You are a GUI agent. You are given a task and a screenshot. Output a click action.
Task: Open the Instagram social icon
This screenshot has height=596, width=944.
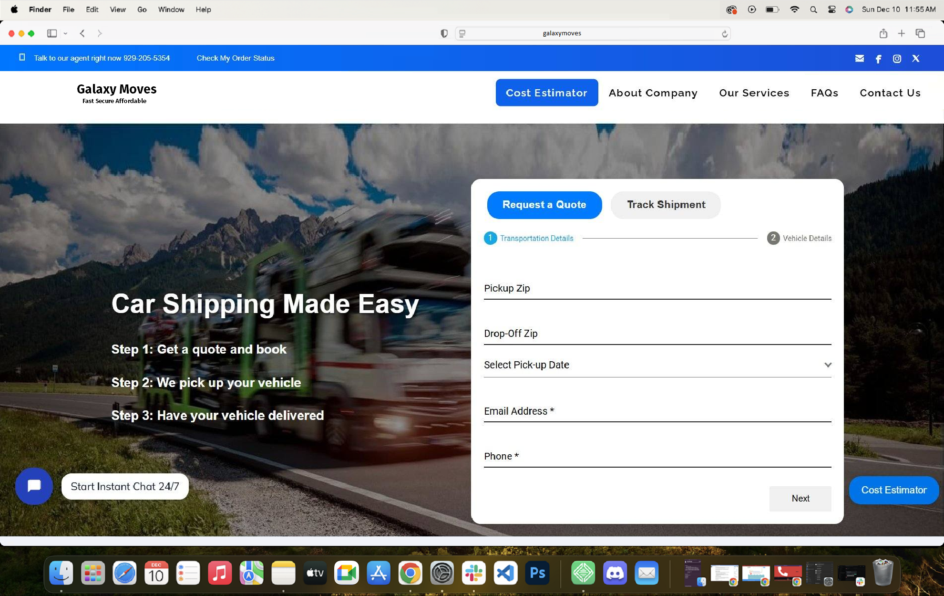(x=897, y=58)
